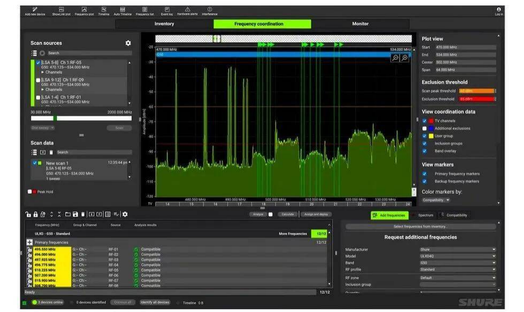524x312 pixels.
Task: Expand Channels under LSA 5-8
Action: [42, 72]
